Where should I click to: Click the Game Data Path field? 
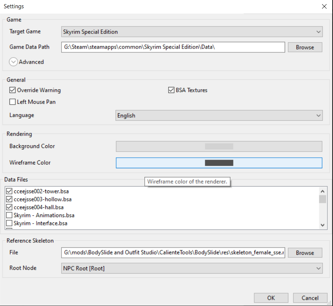173,47
